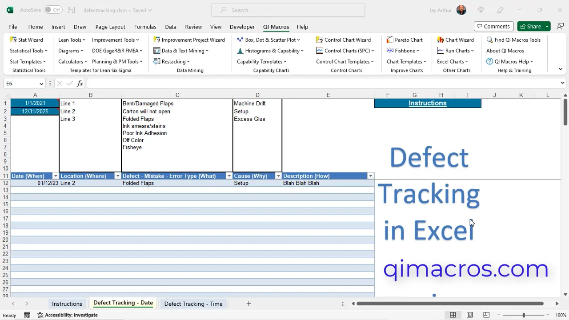Switch to Page Break Preview in status bar
The width and height of the screenshot is (569, 320).
click(486, 315)
